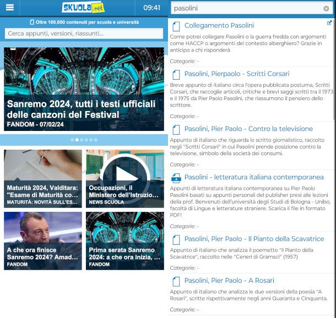This screenshot has height=318, width=336.
Task: Select document icon beside A Rosari result
Action: point(176,282)
